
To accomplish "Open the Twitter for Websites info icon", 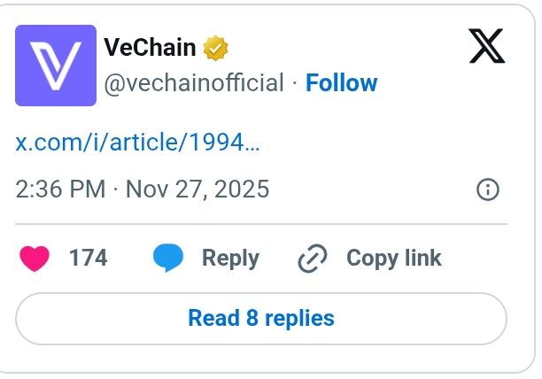I will [x=488, y=189].
